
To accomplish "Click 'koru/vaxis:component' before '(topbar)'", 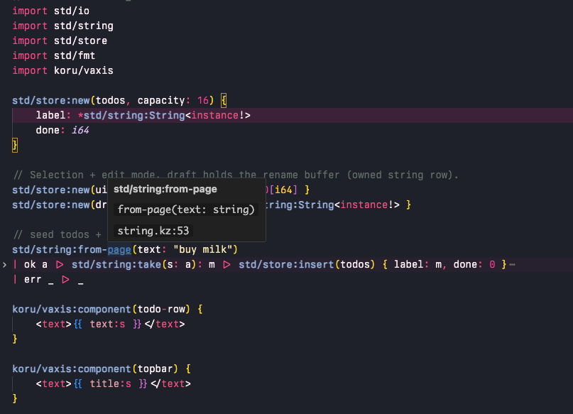I will click(x=72, y=369).
